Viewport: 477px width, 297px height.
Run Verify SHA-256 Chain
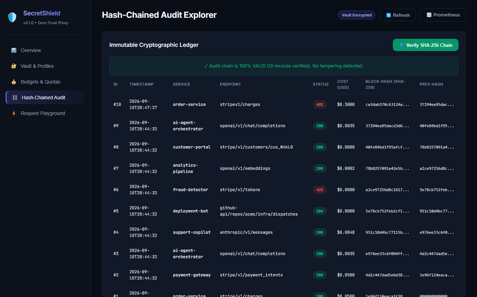pyautogui.click(x=426, y=45)
